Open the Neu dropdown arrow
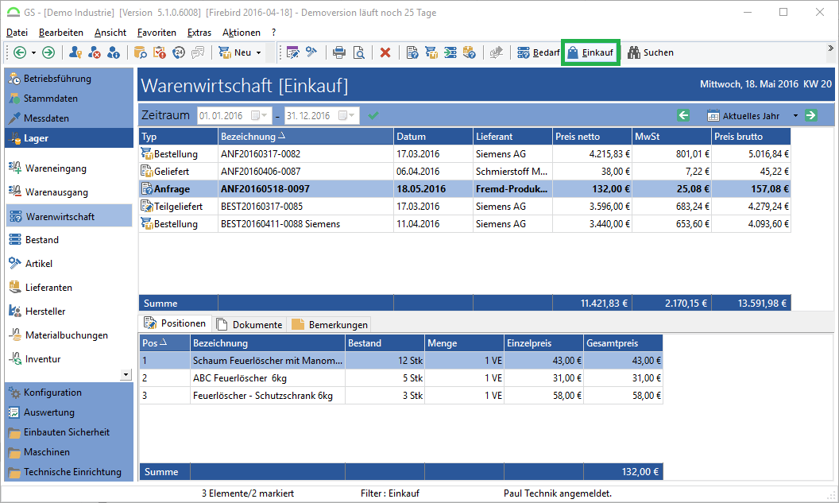This screenshot has height=503, width=839. (258, 53)
